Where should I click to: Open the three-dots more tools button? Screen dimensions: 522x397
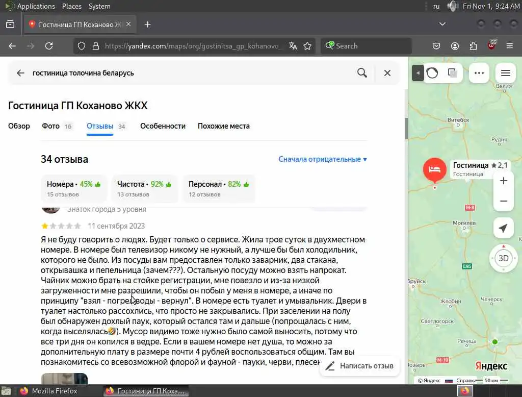479,73
